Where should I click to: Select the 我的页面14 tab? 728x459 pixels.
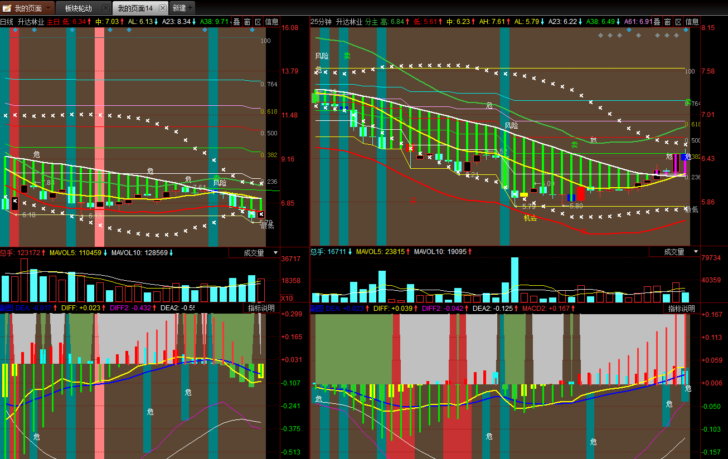tap(135, 8)
